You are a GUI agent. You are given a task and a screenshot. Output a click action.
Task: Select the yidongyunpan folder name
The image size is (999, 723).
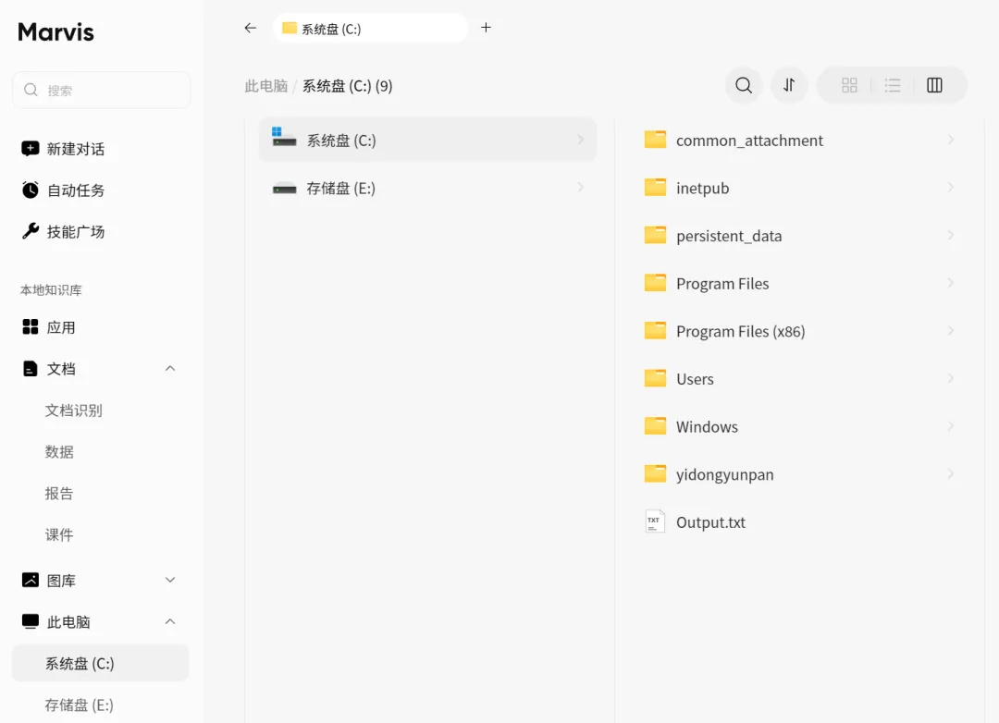[725, 474]
